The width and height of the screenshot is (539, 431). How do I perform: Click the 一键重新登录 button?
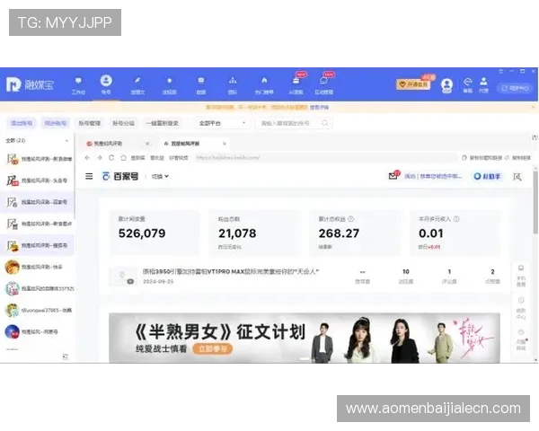click(162, 123)
